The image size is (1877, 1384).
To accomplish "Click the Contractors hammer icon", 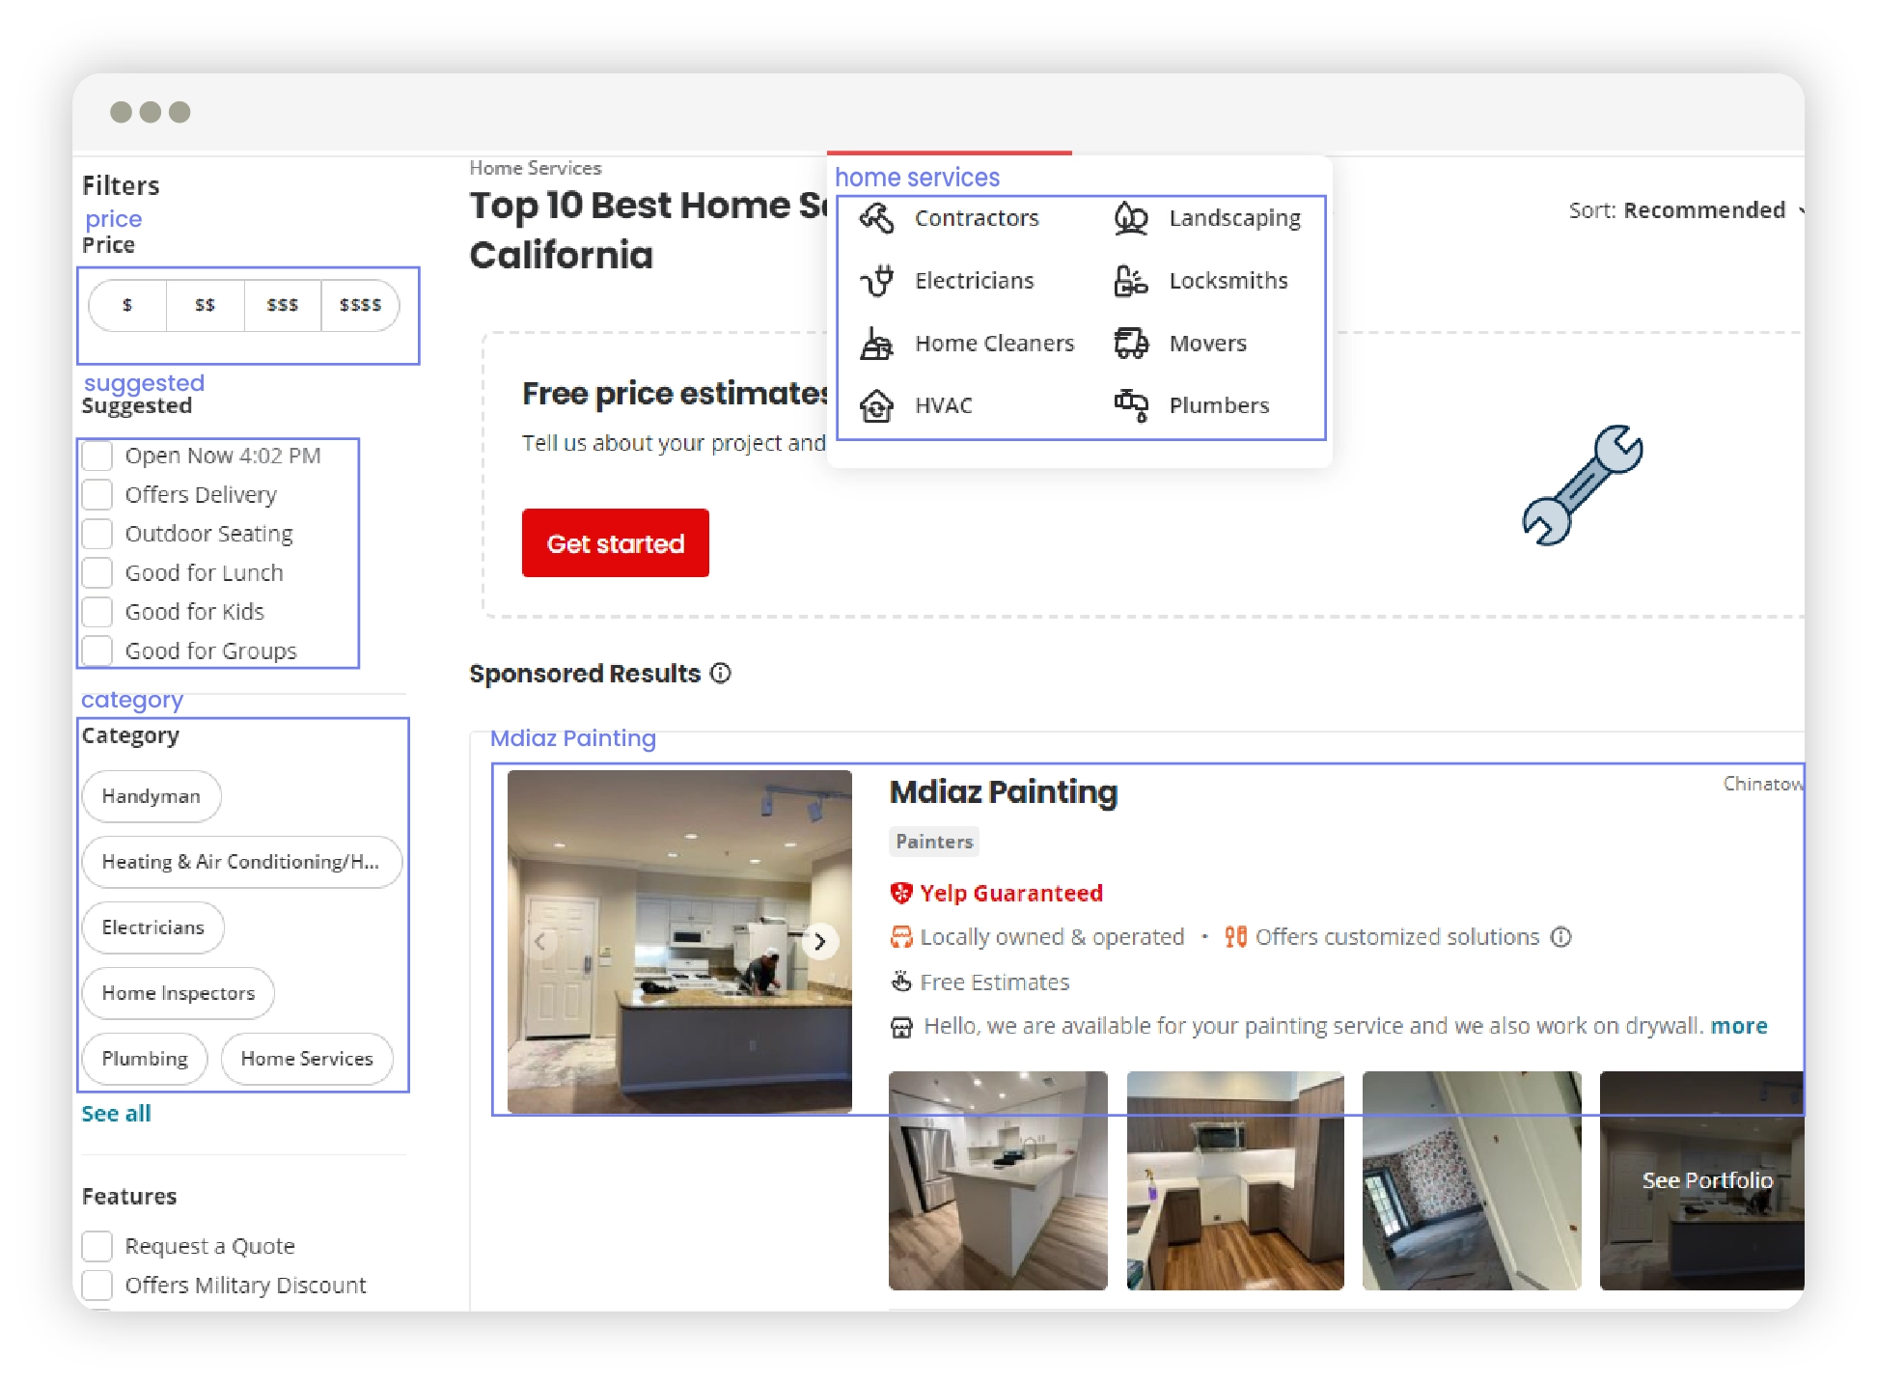I will [876, 218].
